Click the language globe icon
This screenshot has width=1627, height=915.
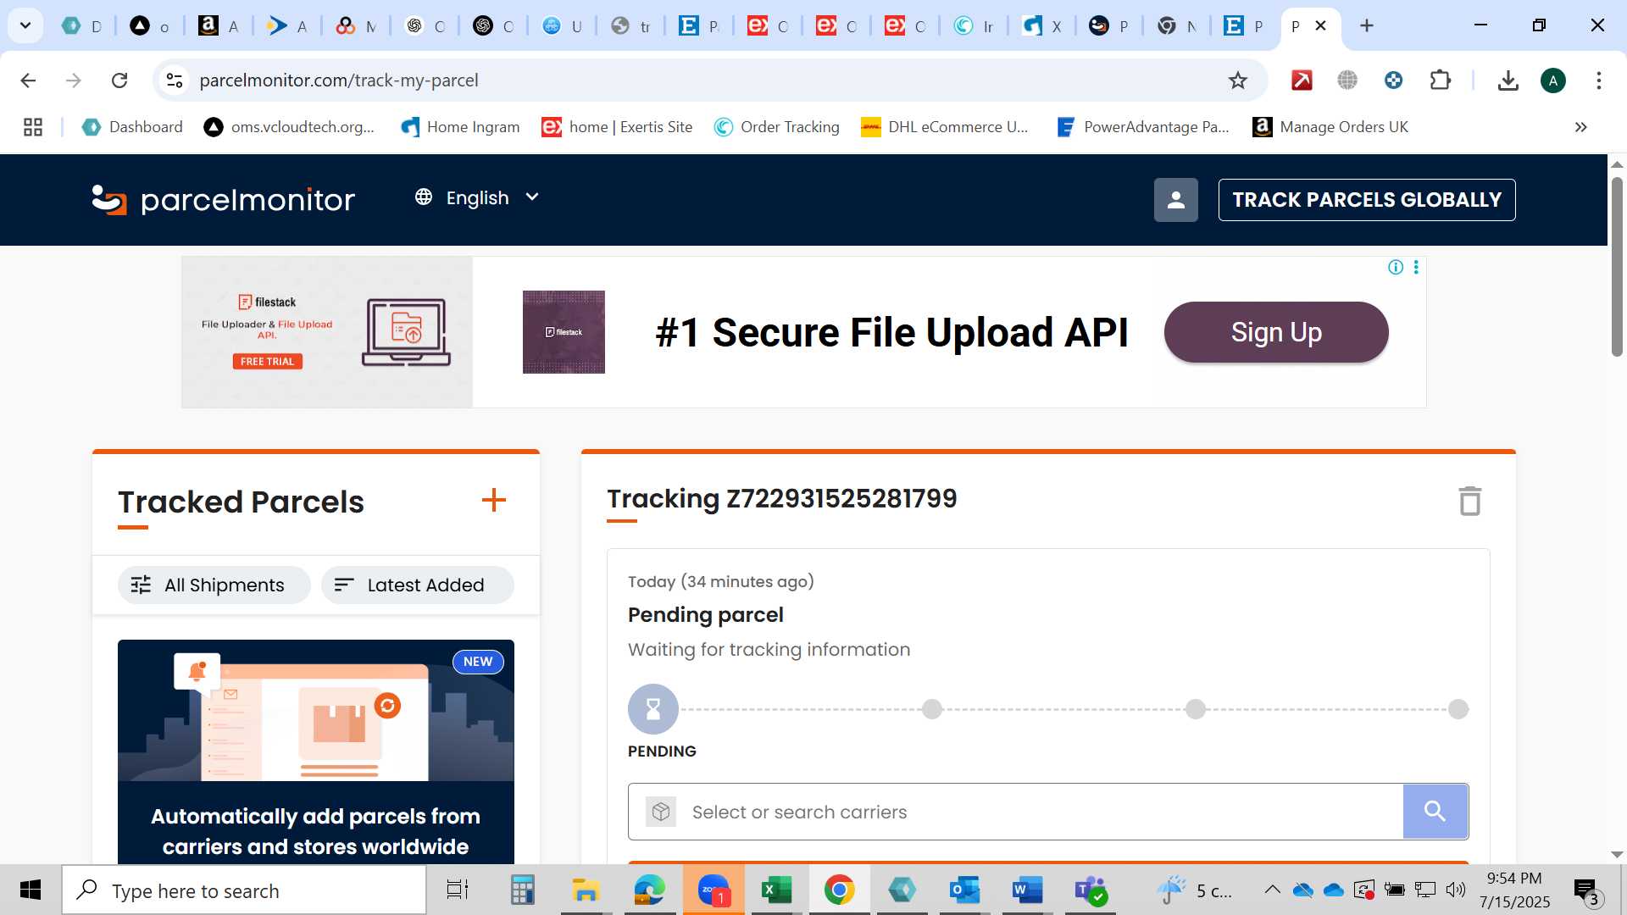[x=424, y=197]
